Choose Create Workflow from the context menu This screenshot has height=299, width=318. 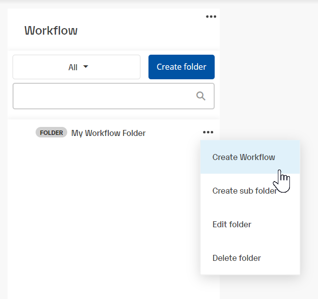(244, 157)
